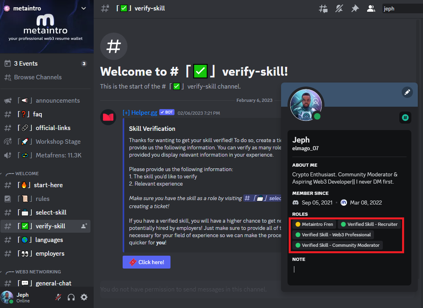Open the announcements channel

tap(45, 101)
